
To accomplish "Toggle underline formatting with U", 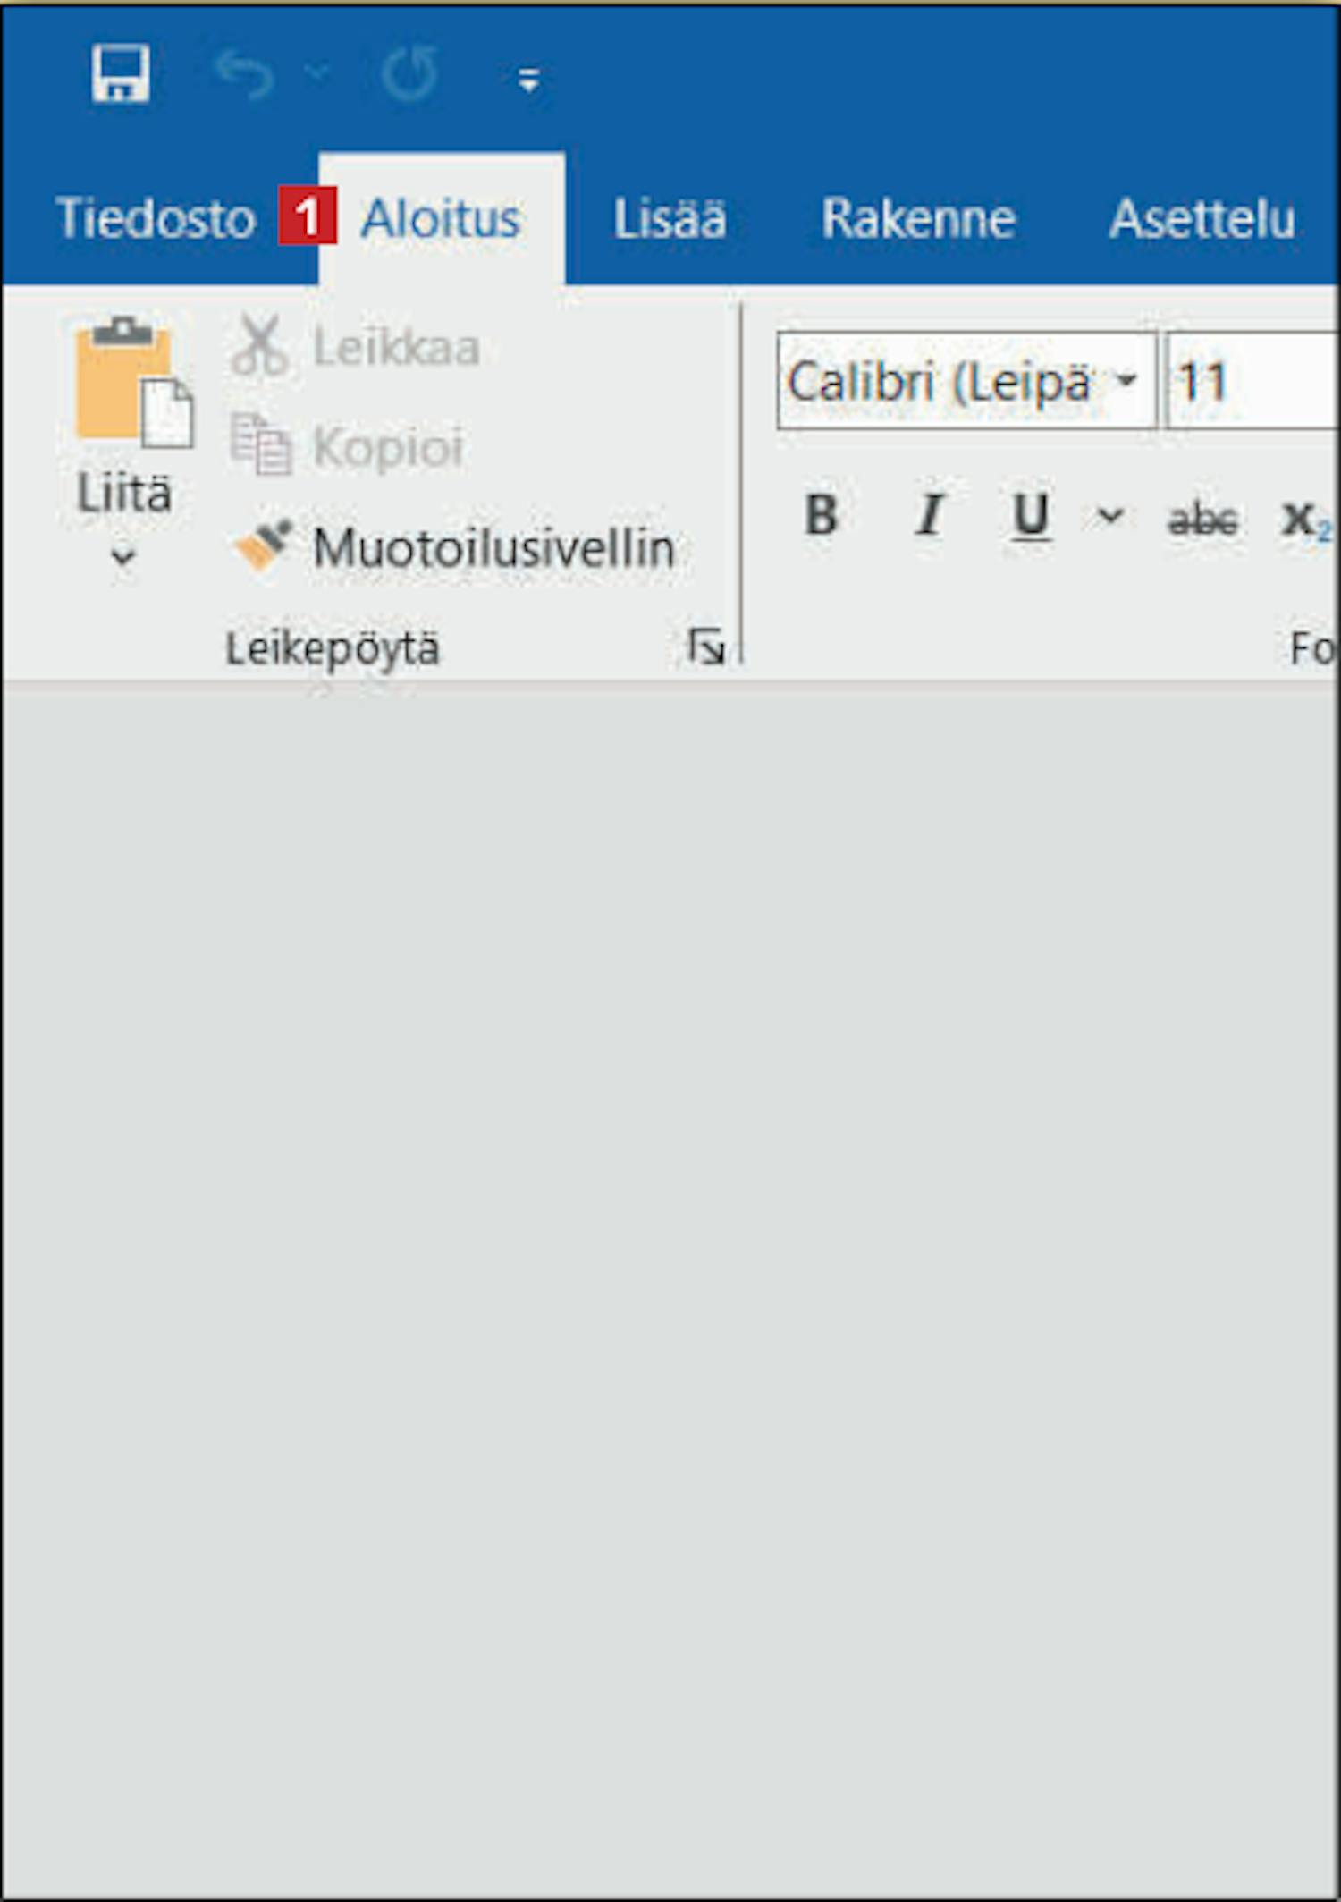I will 1031,517.
